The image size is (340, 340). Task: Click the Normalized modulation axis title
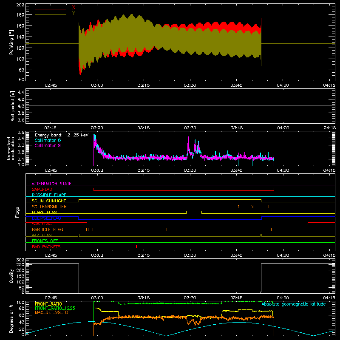(11, 148)
